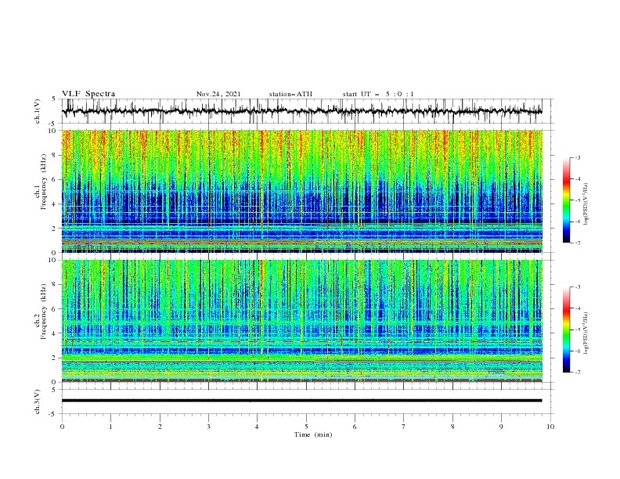Image resolution: width=620 pixels, height=479 pixels.
Task: Click time axis tick label "0"
Action: 62,427
